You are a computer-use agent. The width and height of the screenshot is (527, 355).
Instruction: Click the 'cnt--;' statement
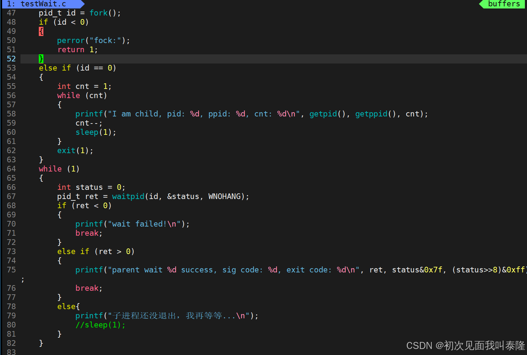click(x=89, y=123)
